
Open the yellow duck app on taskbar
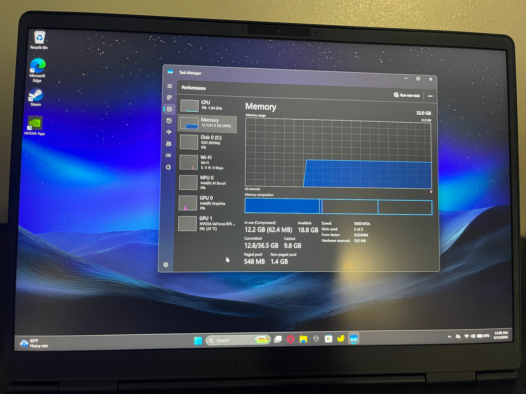coord(341,339)
